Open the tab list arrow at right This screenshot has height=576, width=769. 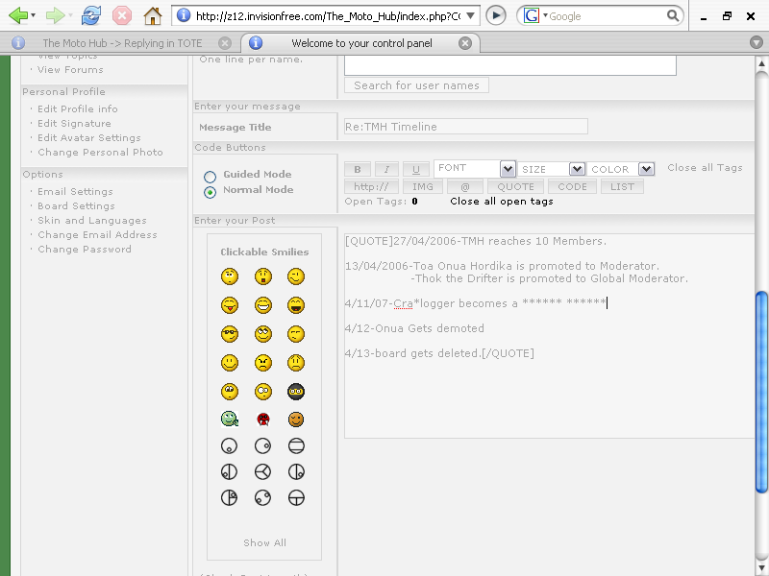coord(757,42)
